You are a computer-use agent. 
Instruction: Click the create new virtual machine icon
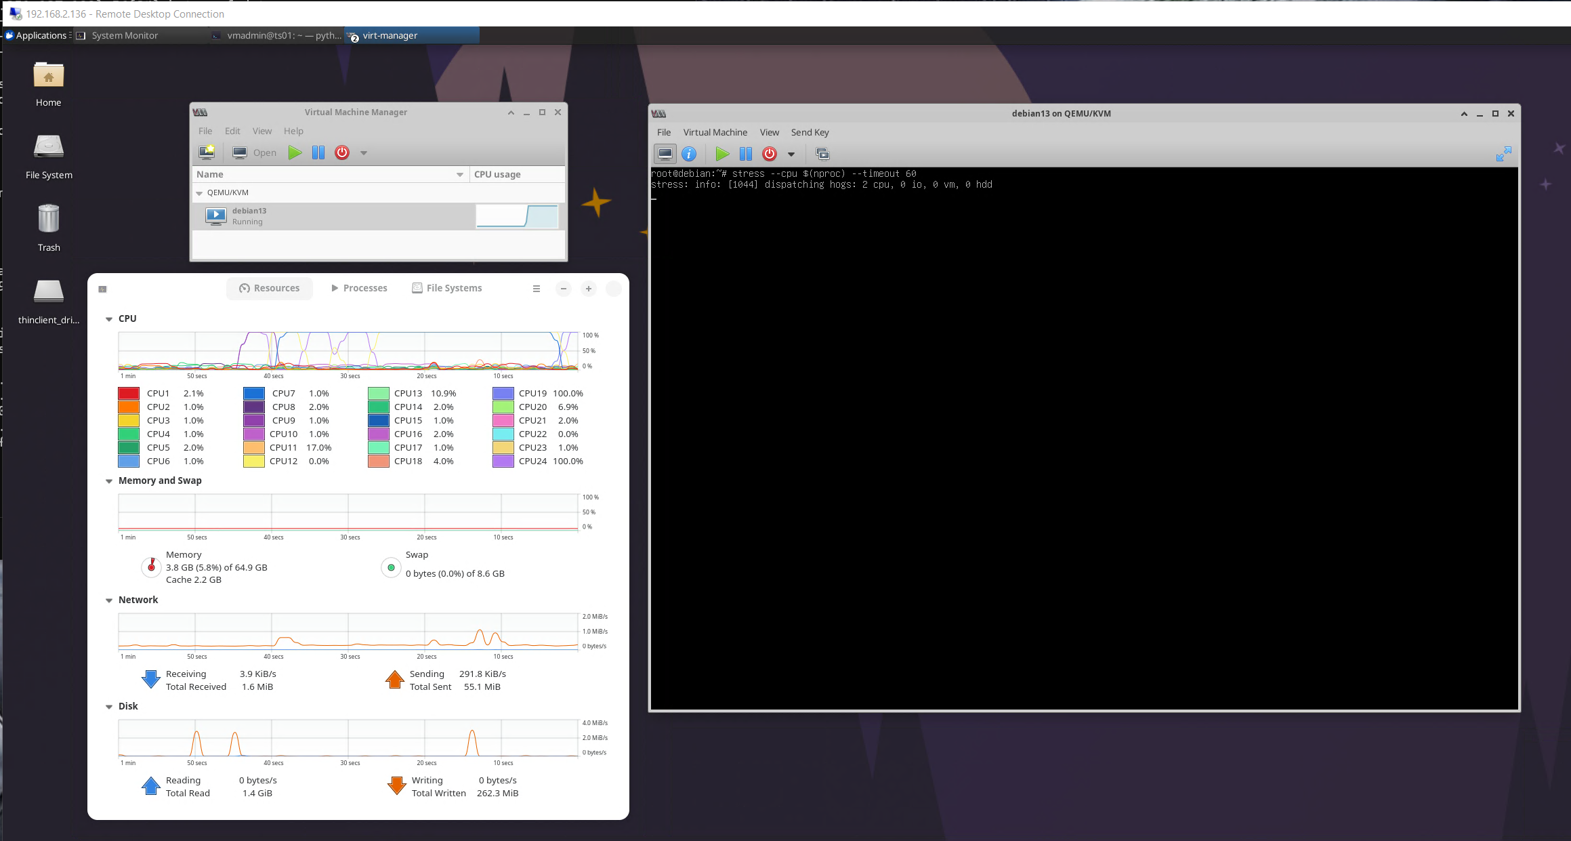207,152
